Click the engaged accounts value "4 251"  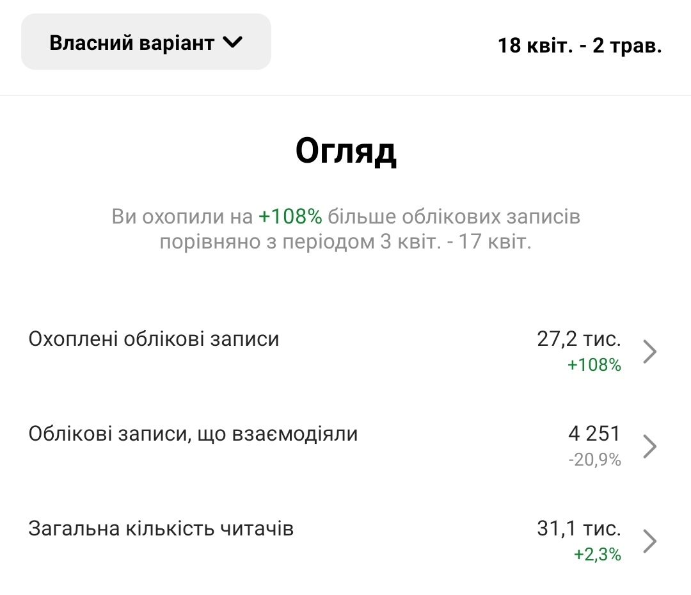pyautogui.click(x=594, y=434)
